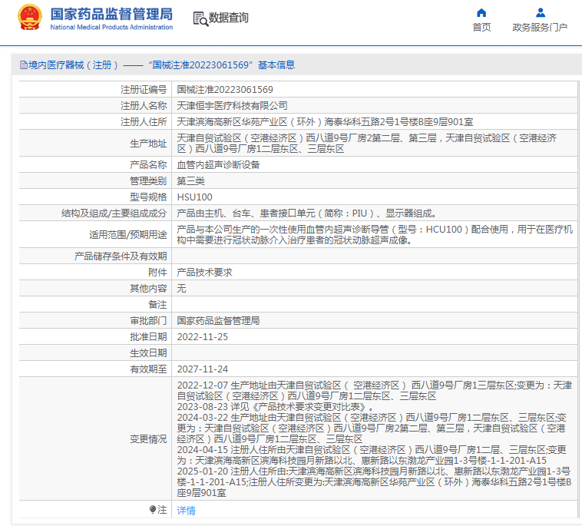Select the 2023-08-23 change record line
This screenshot has height=526, width=582.
(276, 407)
